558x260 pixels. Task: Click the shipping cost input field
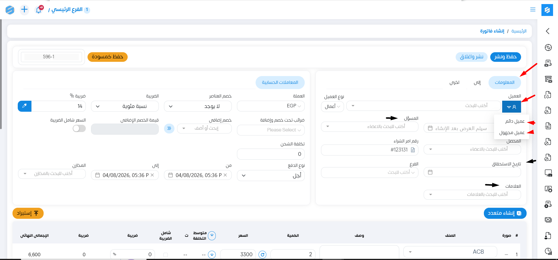tap(271, 154)
